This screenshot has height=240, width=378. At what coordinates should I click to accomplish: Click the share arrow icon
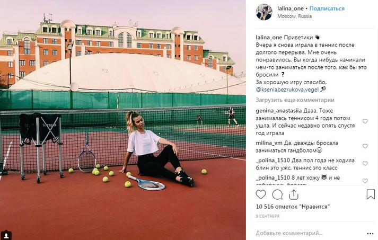[x=293, y=194]
